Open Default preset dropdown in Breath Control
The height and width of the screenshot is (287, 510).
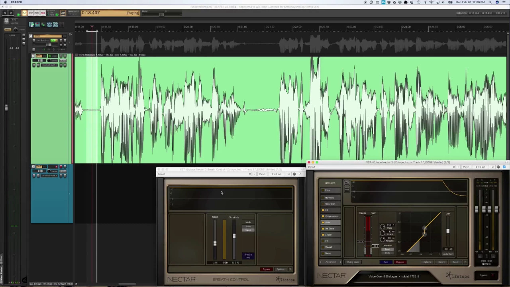pyautogui.click(x=205, y=174)
